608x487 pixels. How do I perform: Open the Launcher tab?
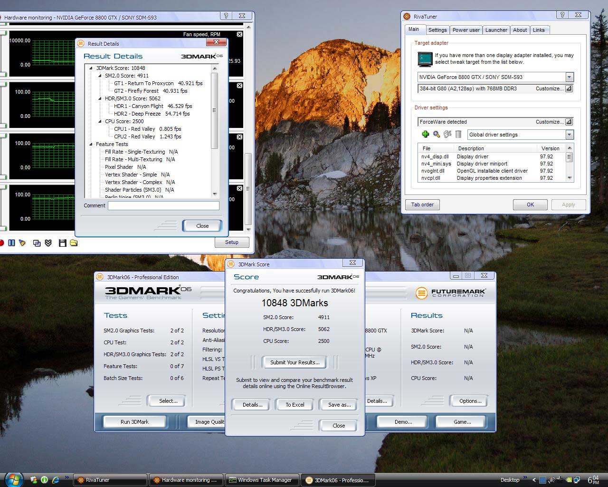[496, 30]
